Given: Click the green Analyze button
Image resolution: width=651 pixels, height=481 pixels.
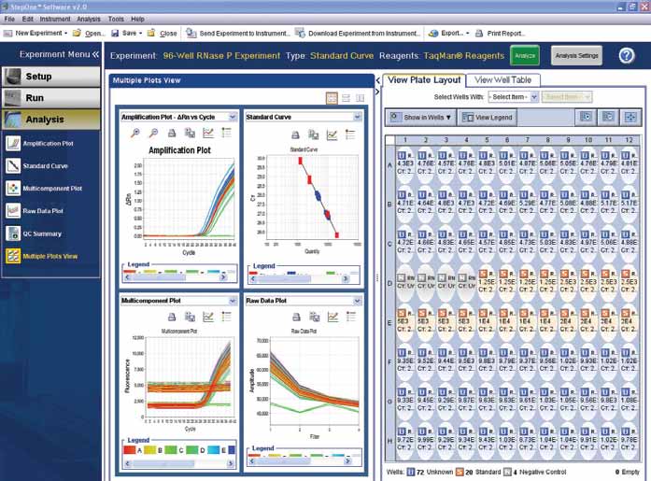Looking at the screenshot, I should [525, 56].
